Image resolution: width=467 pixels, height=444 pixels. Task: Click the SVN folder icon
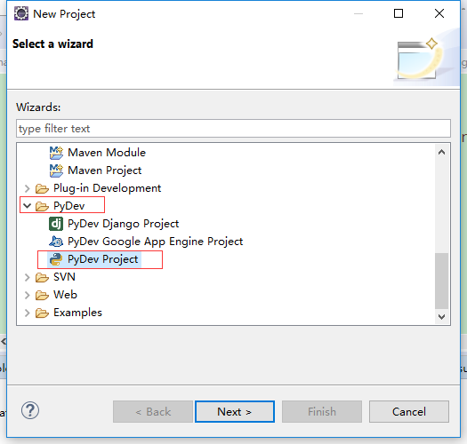pos(42,277)
